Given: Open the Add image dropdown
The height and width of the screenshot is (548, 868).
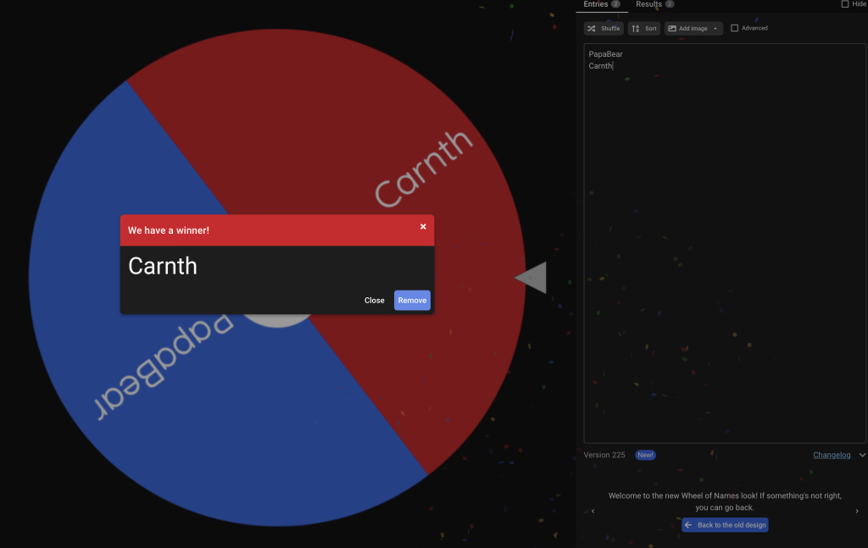Looking at the screenshot, I should pos(693,28).
